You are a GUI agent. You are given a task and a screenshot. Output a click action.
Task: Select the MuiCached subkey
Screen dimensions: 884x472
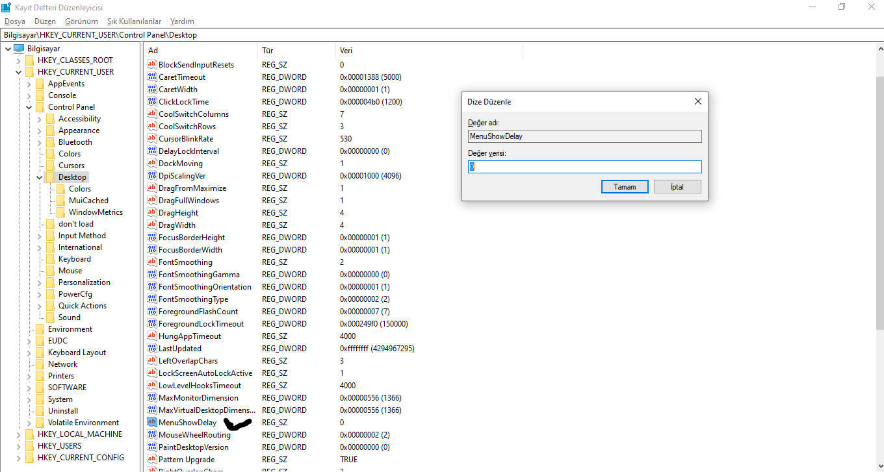[88, 201]
